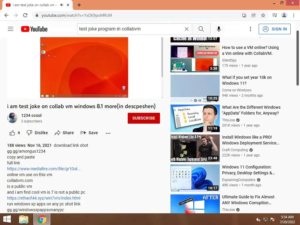Like the video with thumbs up
This screenshot has height=225, width=300.
tap(15, 133)
